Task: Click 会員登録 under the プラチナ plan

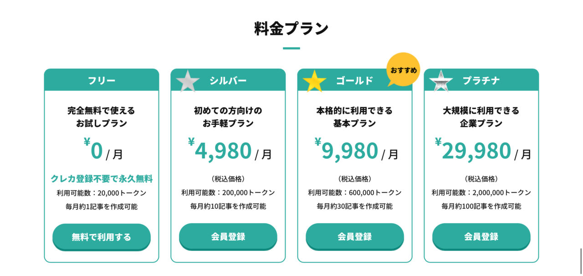Action: tap(481, 236)
